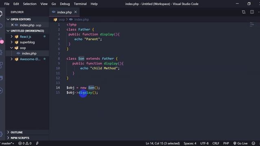Close the index.php editor tab
Viewport: 260px width, 146px height.
[x=76, y=12]
